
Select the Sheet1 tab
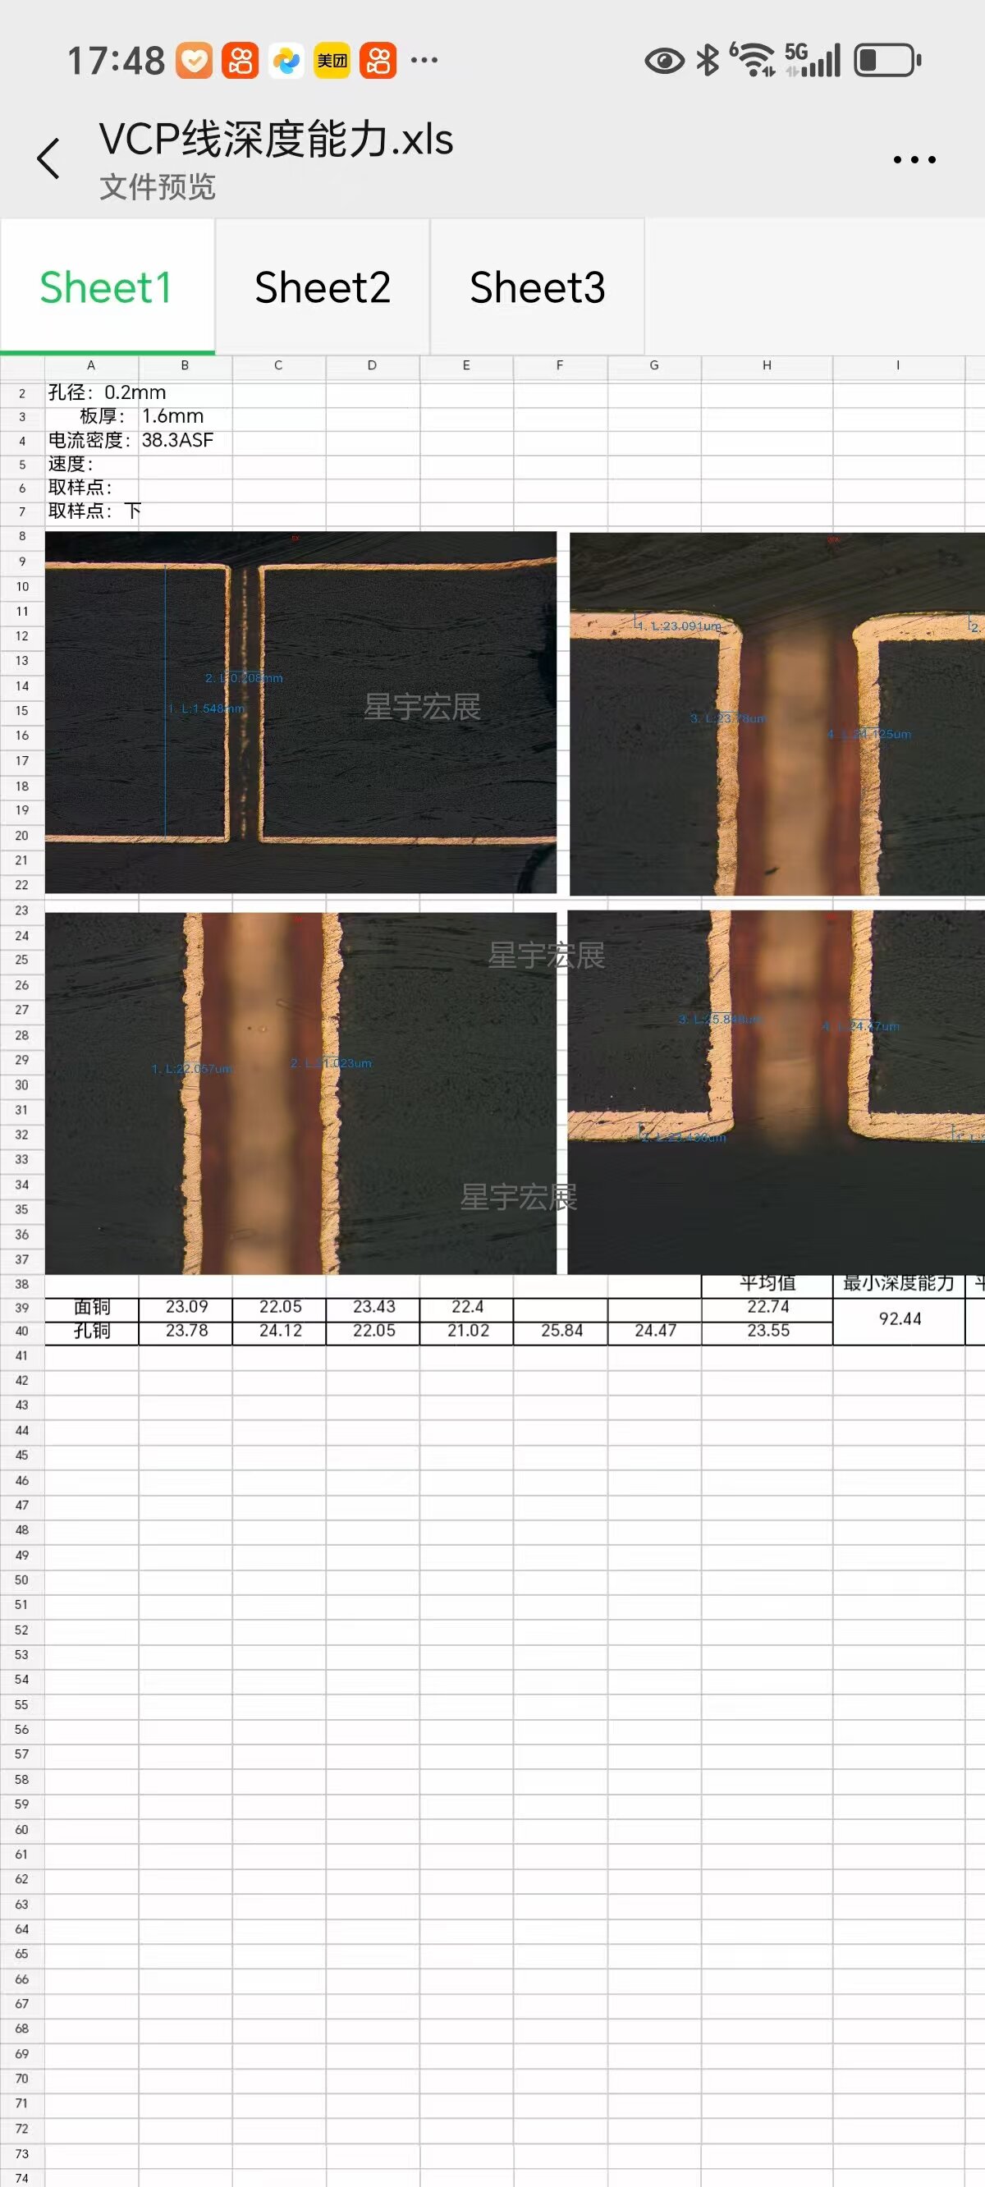106,288
